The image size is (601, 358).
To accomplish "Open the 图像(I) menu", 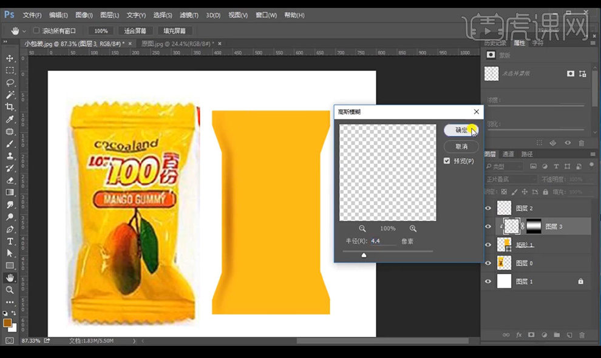I will coord(84,15).
